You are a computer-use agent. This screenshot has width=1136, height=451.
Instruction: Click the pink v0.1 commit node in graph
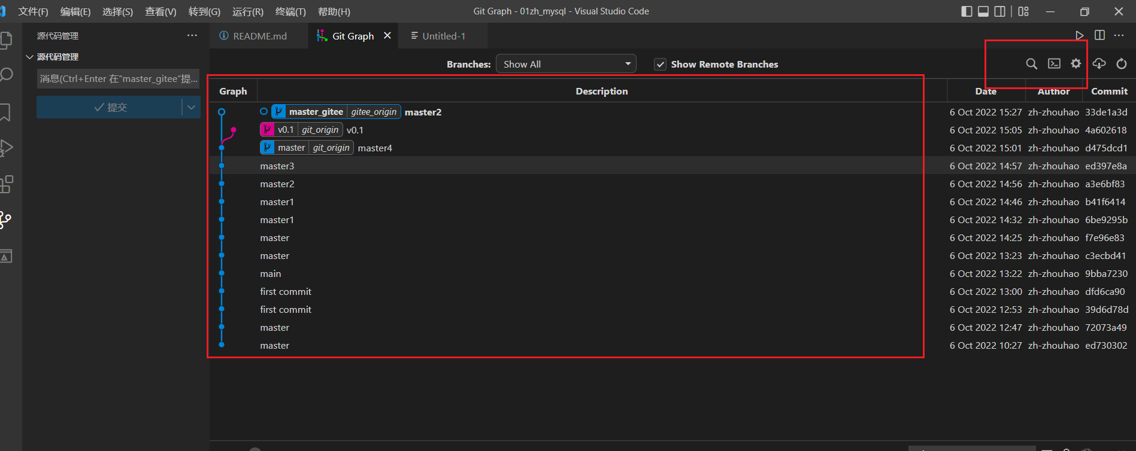click(234, 130)
